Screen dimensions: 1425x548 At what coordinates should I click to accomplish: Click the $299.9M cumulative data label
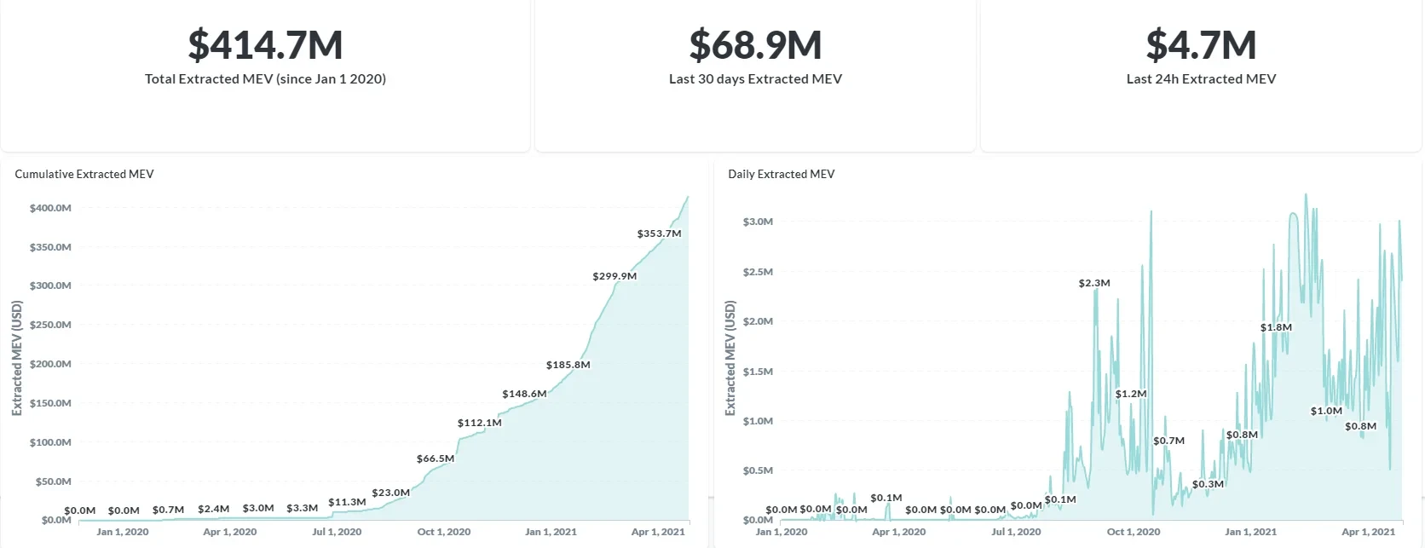coord(614,276)
